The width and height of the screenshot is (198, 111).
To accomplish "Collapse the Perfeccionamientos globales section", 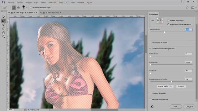I will point(150,49).
